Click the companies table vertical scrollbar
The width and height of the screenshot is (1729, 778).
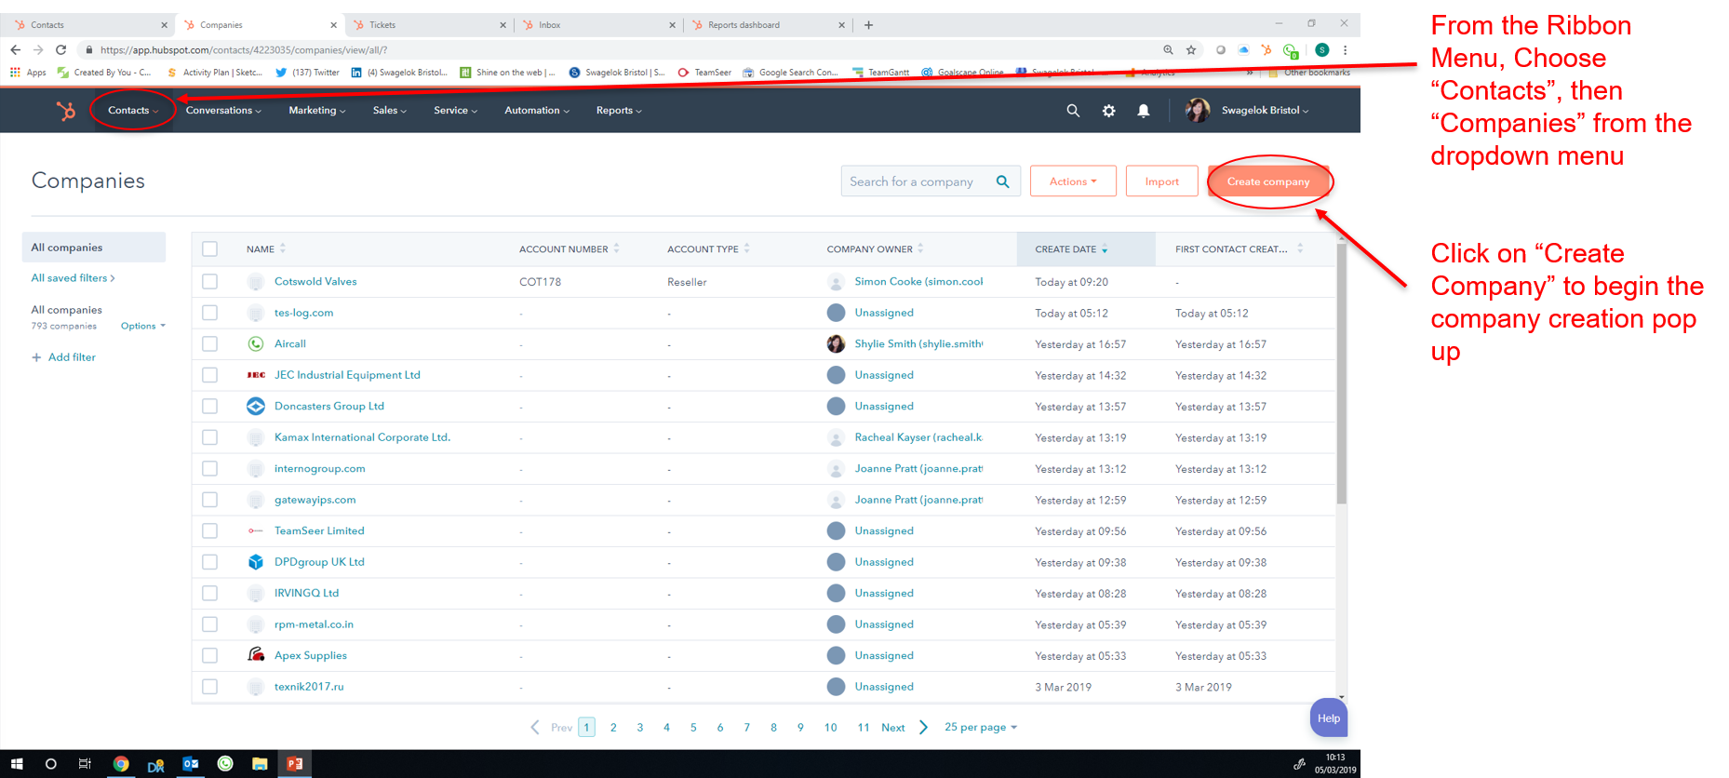(x=1341, y=372)
